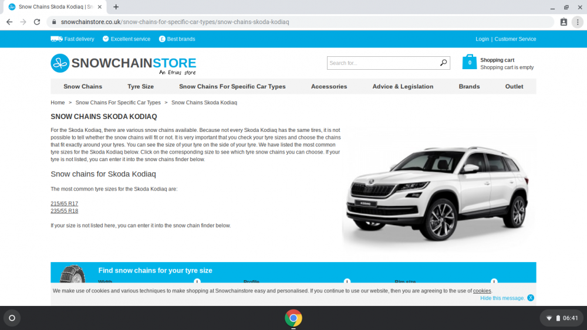Click the Chrome icon on the shelf
This screenshot has height=330, width=587.
click(x=293, y=318)
